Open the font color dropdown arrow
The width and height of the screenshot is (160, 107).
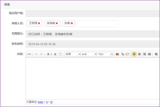click(51, 54)
